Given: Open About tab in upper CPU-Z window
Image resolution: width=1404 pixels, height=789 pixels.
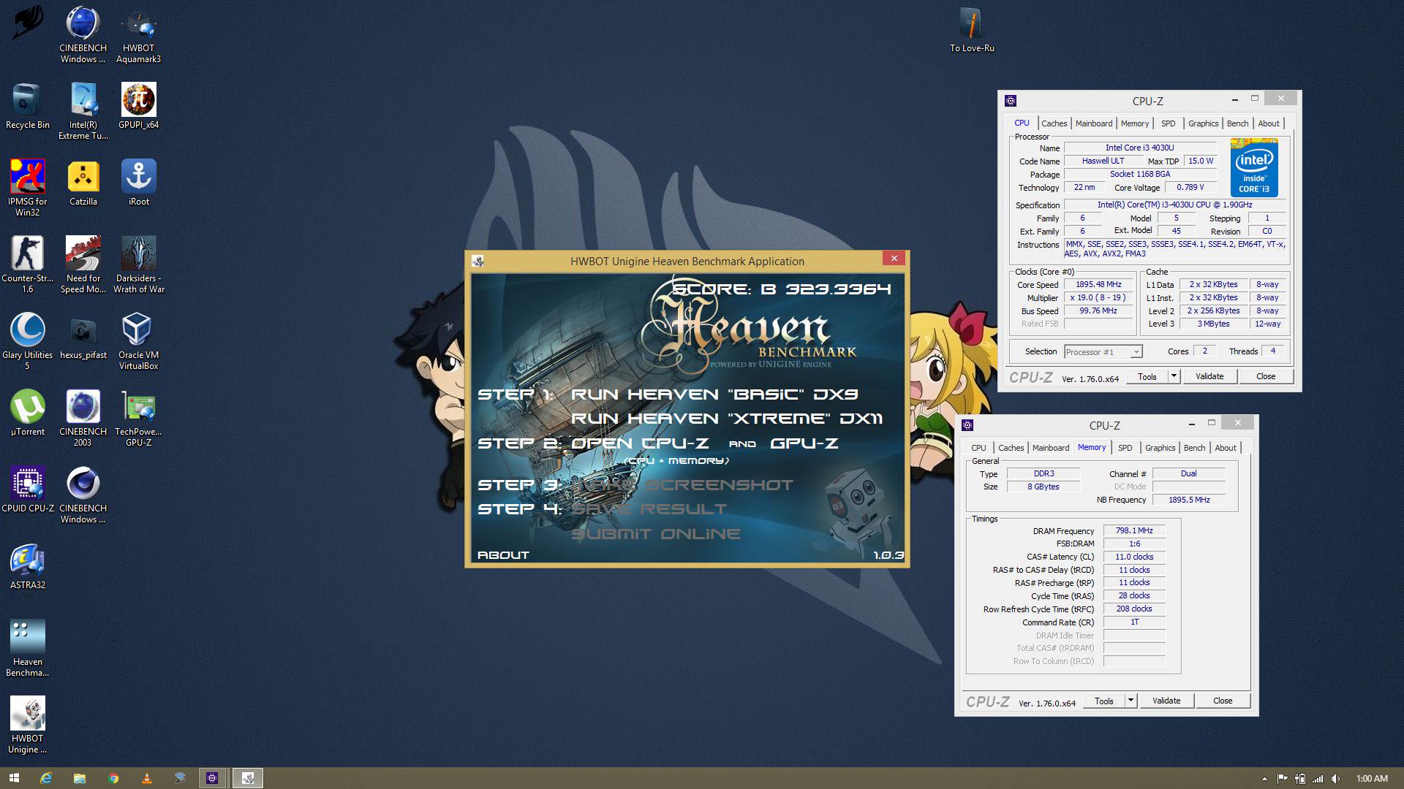Looking at the screenshot, I should coord(1269,123).
